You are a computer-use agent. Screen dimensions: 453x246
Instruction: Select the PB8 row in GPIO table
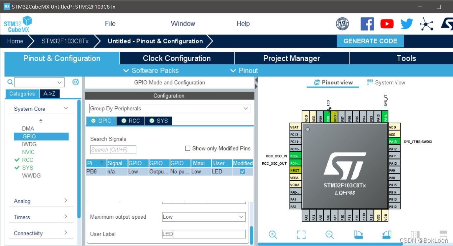click(169, 172)
